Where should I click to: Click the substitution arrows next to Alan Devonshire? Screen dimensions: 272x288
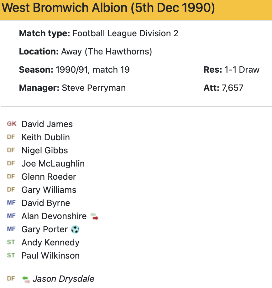pos(94,216)
